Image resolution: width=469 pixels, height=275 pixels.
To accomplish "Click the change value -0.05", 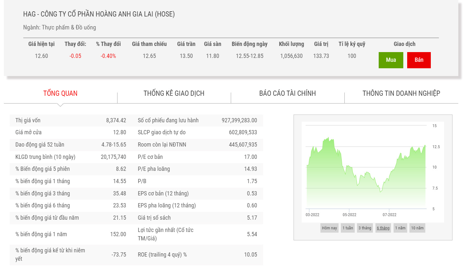I will click(x=75, y=56).
